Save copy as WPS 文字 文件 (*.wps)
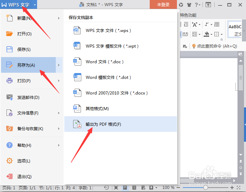This screenshot has height=192, width=246. 120,30
